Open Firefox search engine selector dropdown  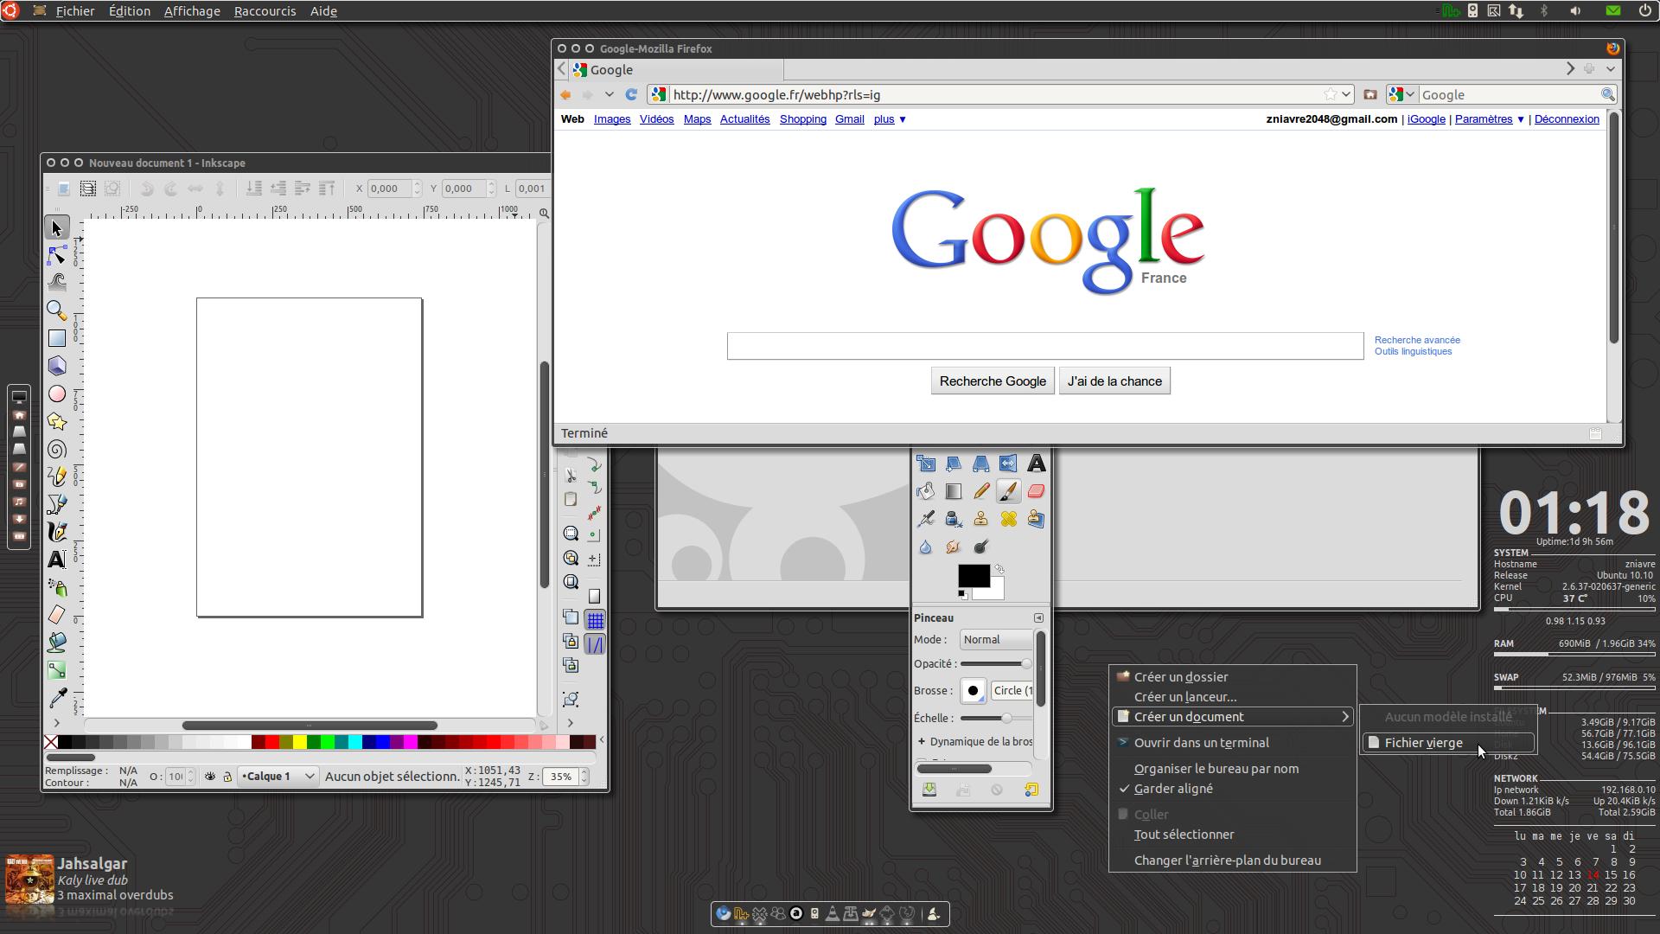[1401, 94]
